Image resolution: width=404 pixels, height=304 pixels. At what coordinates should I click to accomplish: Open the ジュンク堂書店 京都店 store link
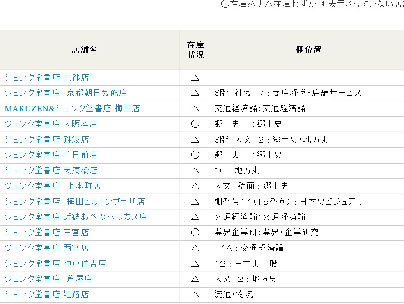pyautogui.click(x=47, y=77)
